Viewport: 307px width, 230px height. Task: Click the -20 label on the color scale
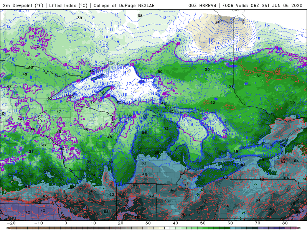pyautogui.click(x=11, y=223)
